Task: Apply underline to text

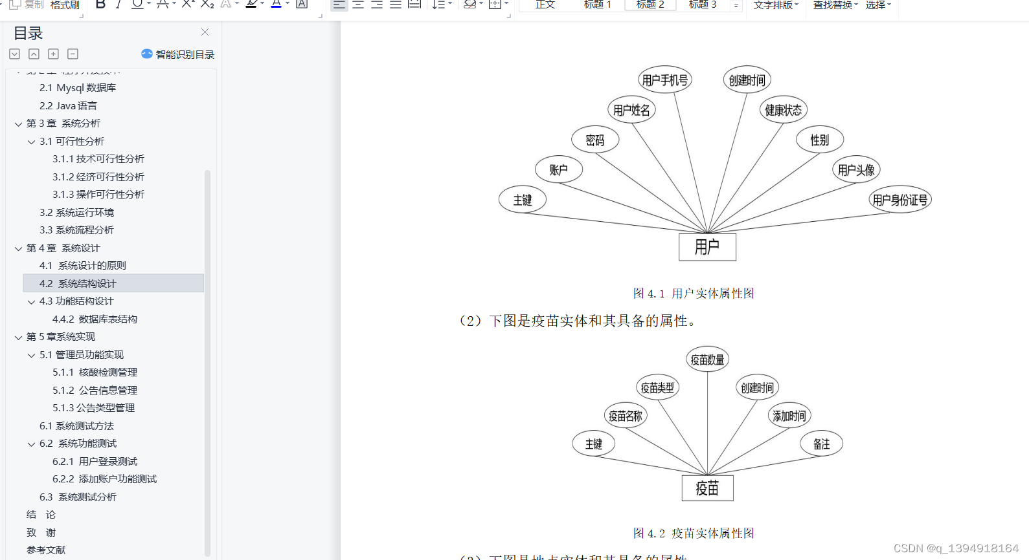Action: (137, 5)
